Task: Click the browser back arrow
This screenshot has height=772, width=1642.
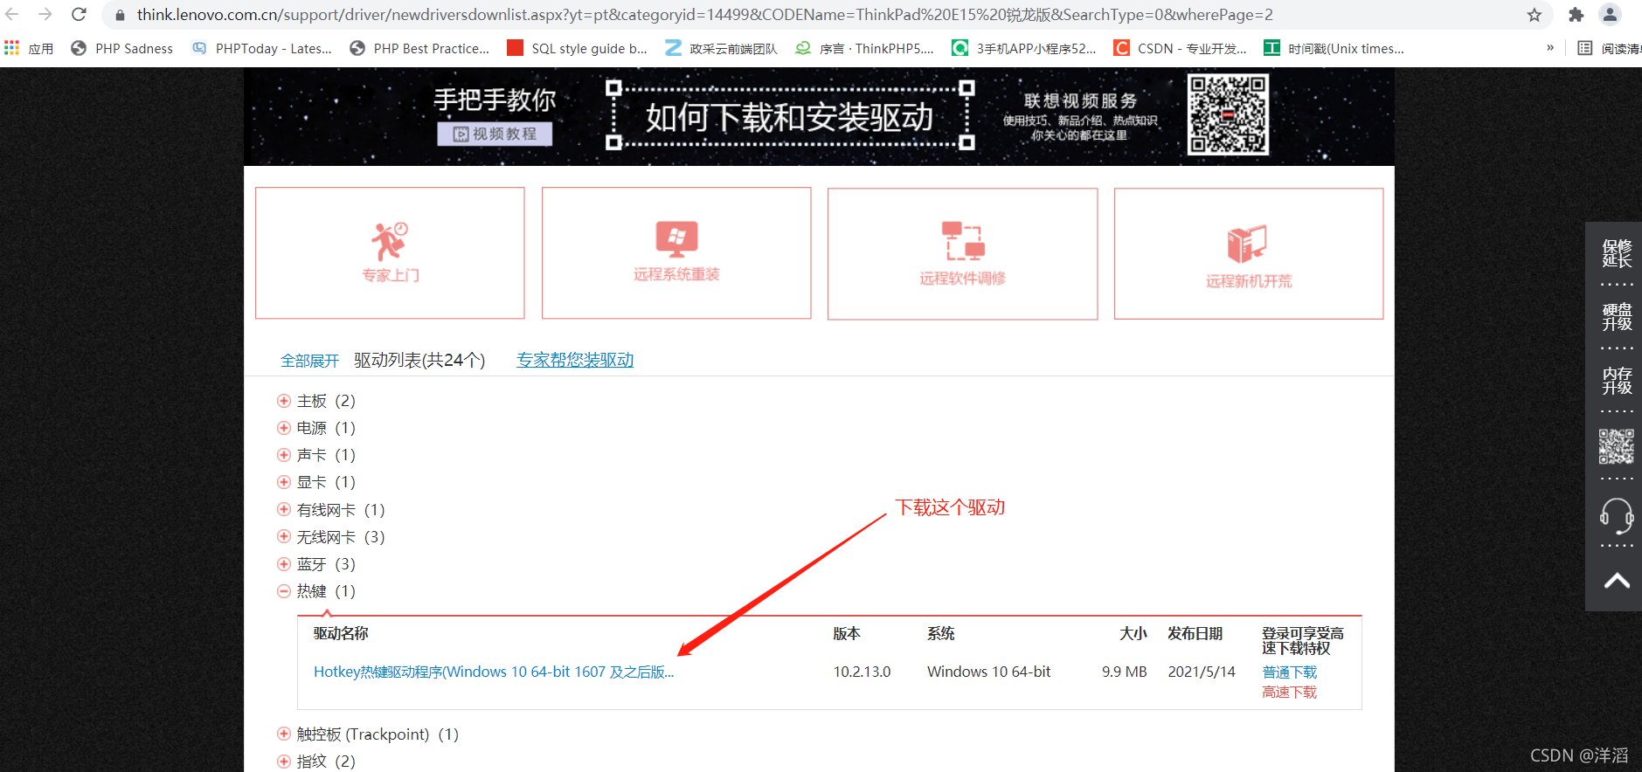Action: pyautogui.click(x=12, y=14)
